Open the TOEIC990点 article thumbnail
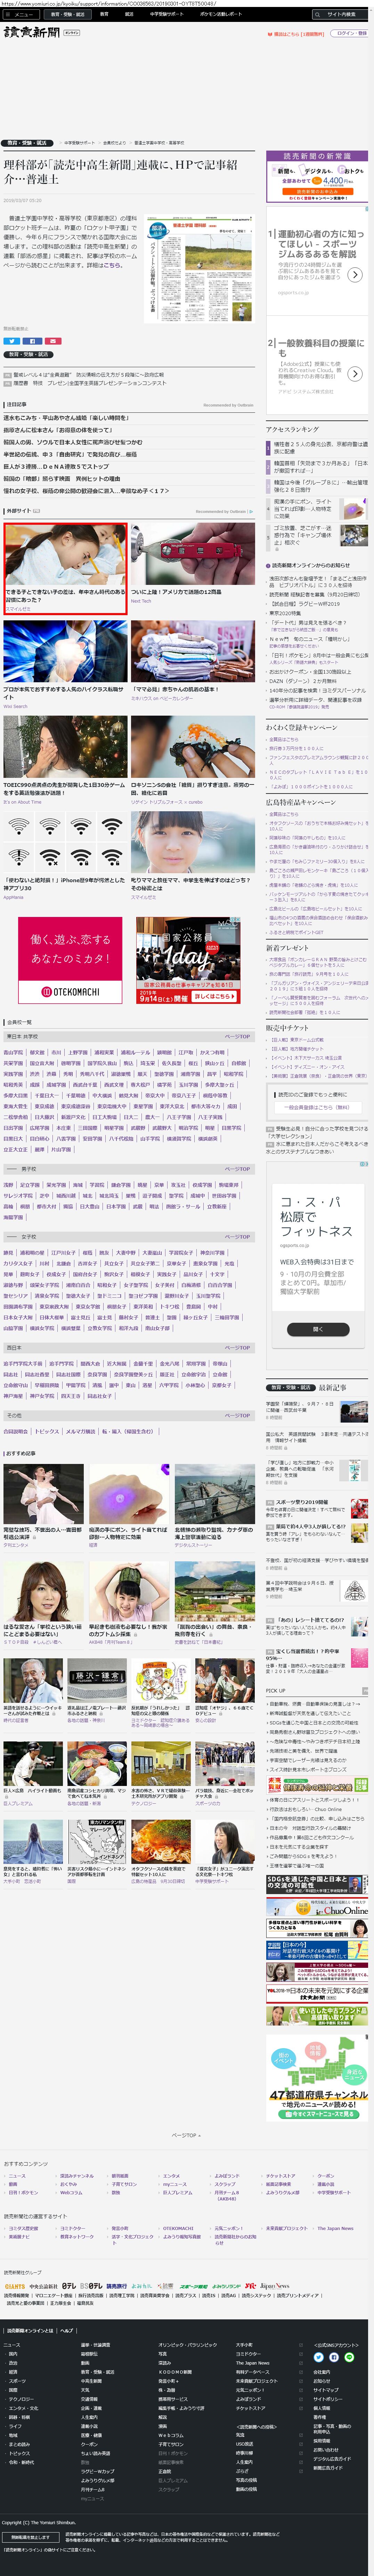Screen dimensions: 374x2576 (x=65, y=747)
